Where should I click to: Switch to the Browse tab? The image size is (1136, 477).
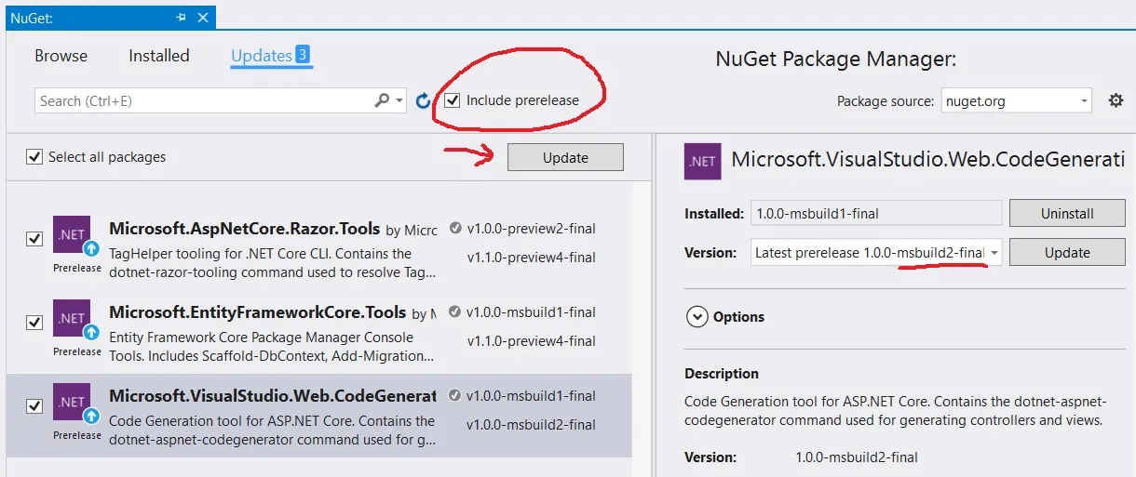point(61,56)
